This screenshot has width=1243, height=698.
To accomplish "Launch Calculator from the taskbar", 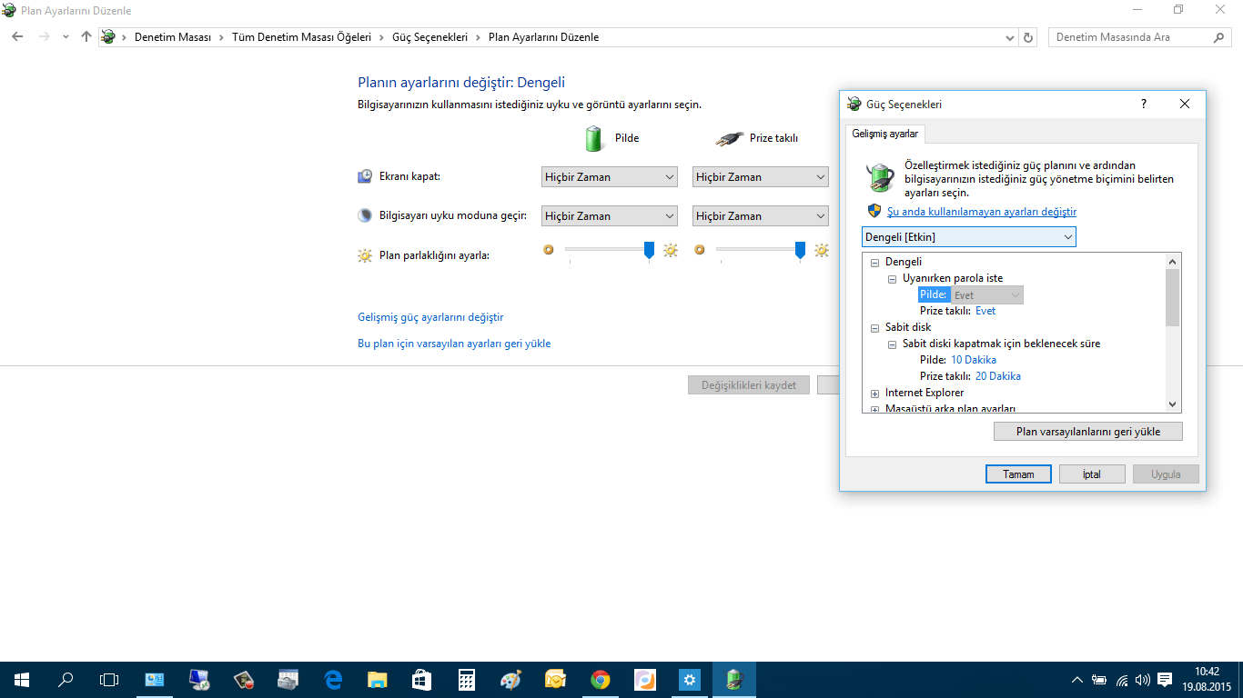I will click(467, 679).
